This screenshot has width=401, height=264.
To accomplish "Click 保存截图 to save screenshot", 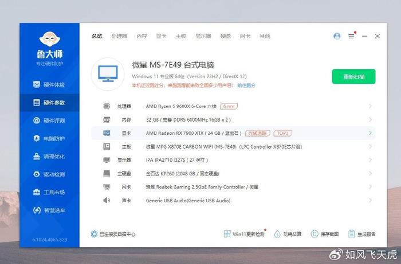I will 325,234.
